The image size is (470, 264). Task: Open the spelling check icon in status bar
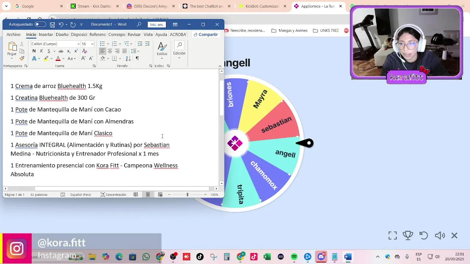(63, 195)
